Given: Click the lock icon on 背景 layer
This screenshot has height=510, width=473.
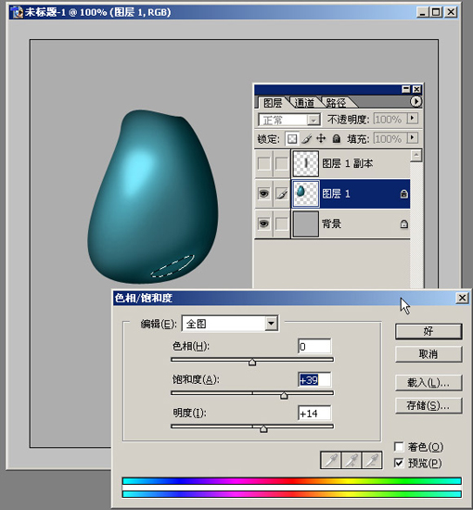Looking at the screenshot, I should [x=403, y=224].
